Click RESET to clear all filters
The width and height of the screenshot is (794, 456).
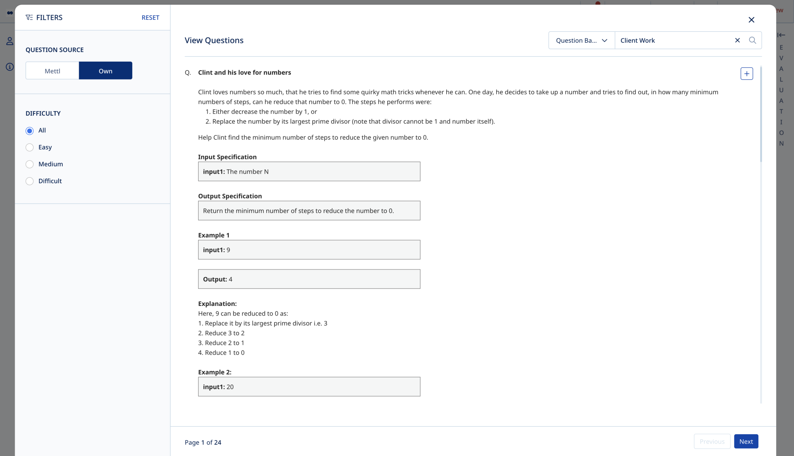[150, 17]
